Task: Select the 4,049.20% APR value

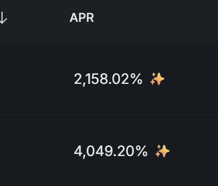Action: click(x=111, y=151)
